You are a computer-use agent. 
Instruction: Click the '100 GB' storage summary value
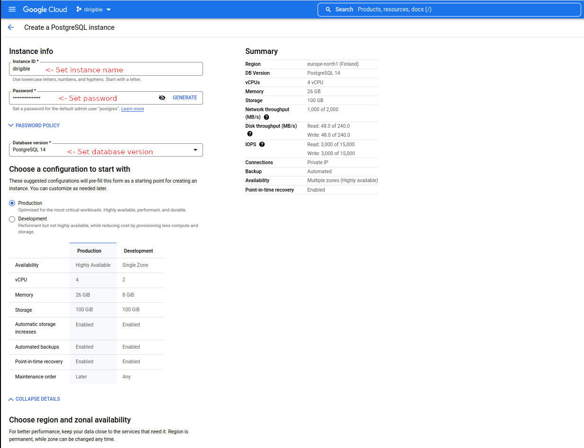tap(315, 100)
